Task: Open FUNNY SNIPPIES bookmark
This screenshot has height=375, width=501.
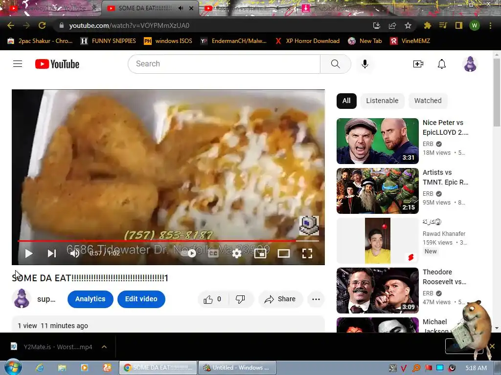Action: [108, 41]
